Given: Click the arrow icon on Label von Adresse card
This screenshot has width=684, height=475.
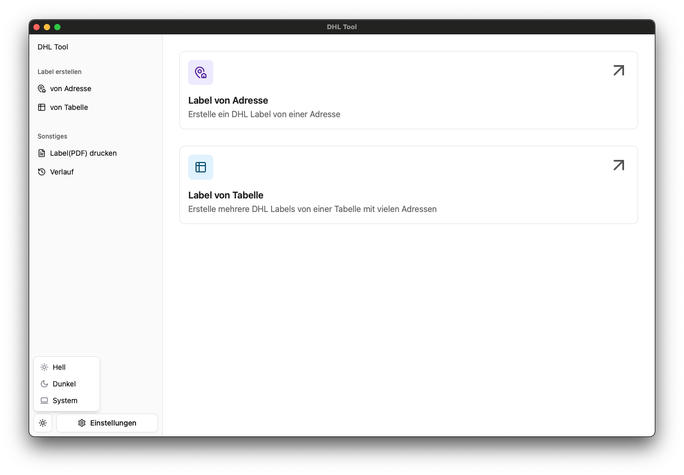Looking at the screenshot, I should [619, 70].
